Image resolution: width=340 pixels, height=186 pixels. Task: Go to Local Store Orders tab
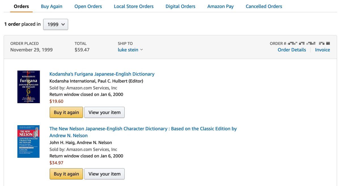(x=134, y=6)
